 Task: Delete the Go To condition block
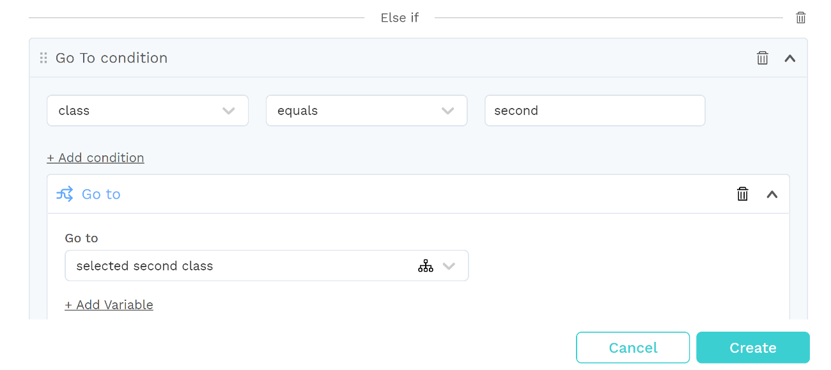click(x=762, y=58)
